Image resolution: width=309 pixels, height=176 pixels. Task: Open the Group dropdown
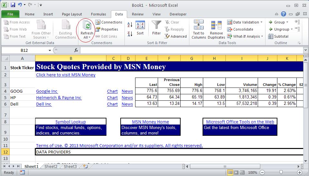(x=279, y=22)
